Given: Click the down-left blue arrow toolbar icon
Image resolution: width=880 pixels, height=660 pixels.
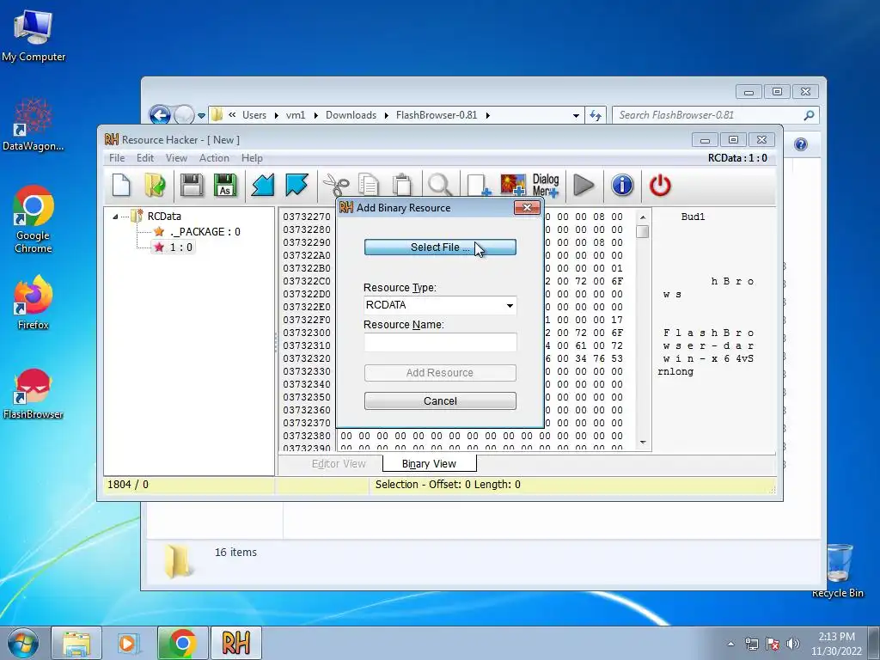Looking at the screenshot, I should [263, 186].
